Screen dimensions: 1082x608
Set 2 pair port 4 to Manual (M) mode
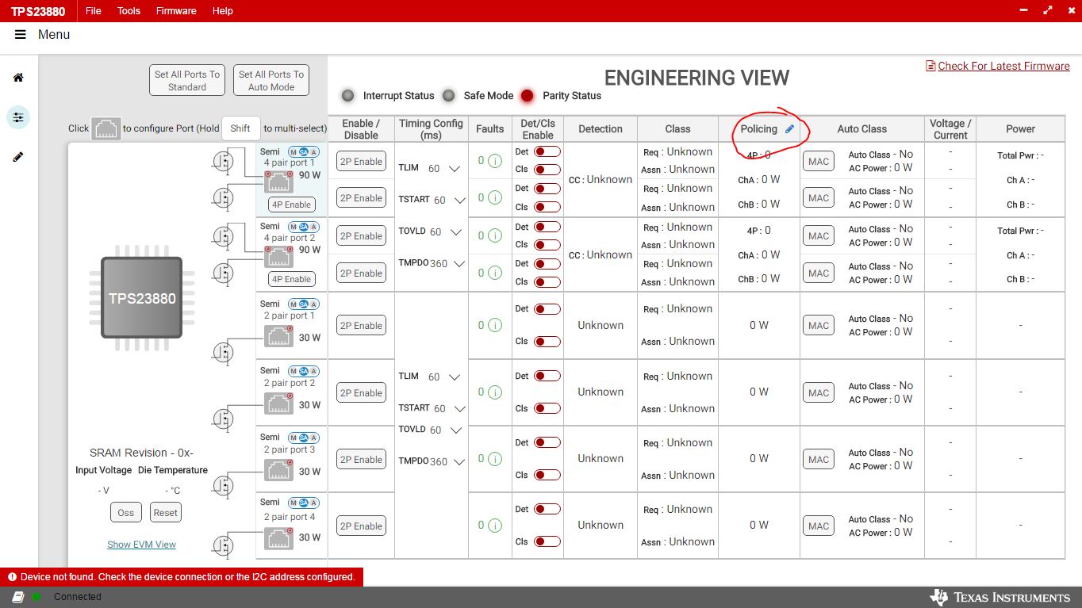coord(294,503)
